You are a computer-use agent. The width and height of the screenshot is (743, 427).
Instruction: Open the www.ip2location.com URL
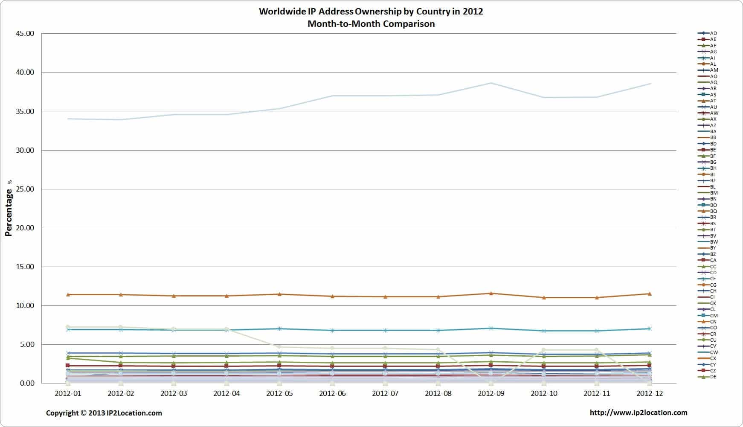point(638,412)
